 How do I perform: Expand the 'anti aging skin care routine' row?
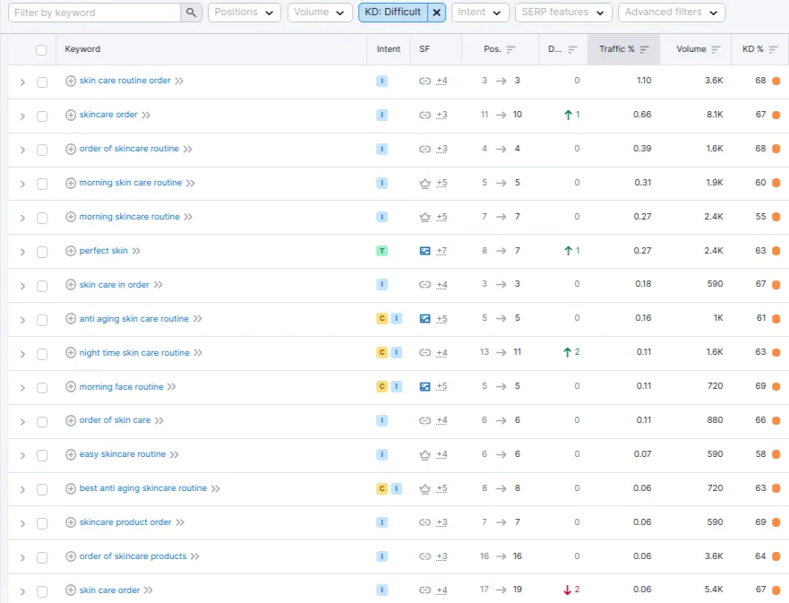coord(22,320)
